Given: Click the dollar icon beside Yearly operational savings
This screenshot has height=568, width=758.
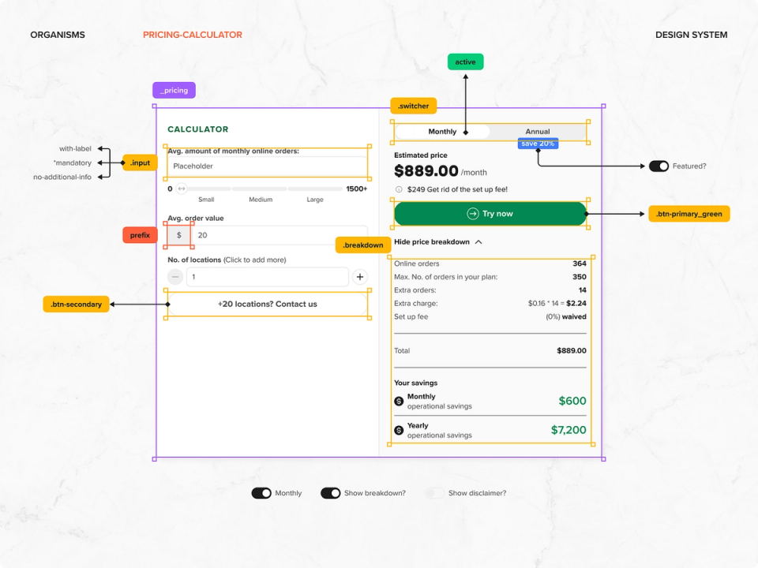Looking at the screenshot, I should point(399,429).
